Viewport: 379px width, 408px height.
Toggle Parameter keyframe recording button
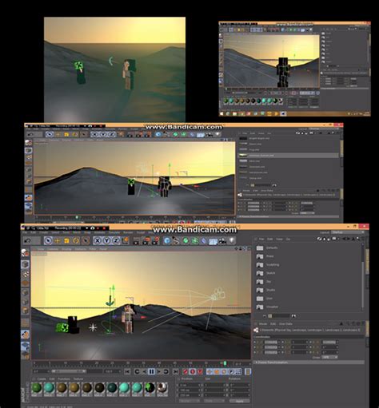[231, 371]
